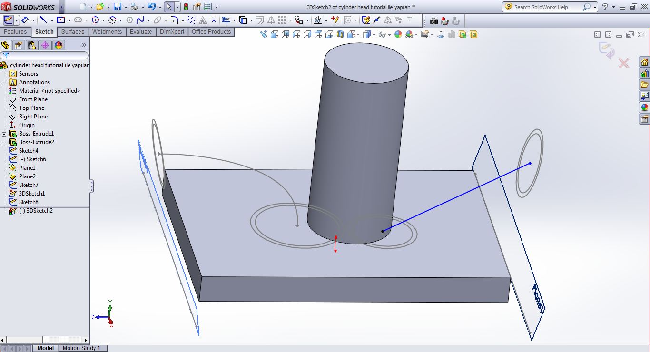The height and width of the screenshot is (352, 650).
Task: Pick the Spline sketch tool
Action: point(140,20)
